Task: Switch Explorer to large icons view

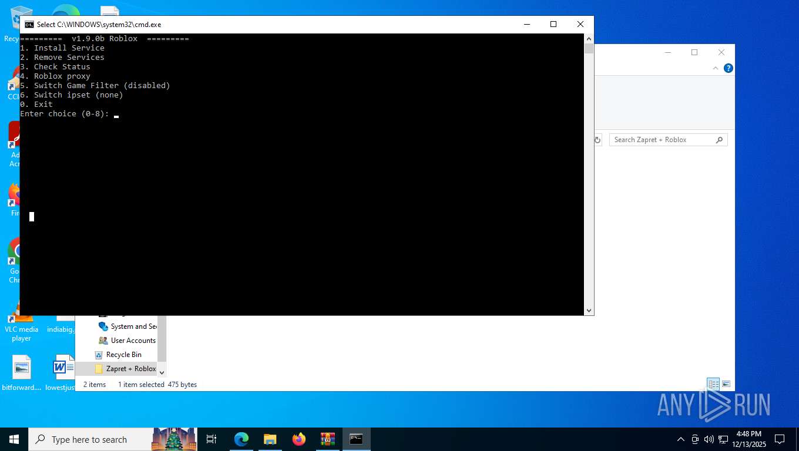Action: coord(726,384)
